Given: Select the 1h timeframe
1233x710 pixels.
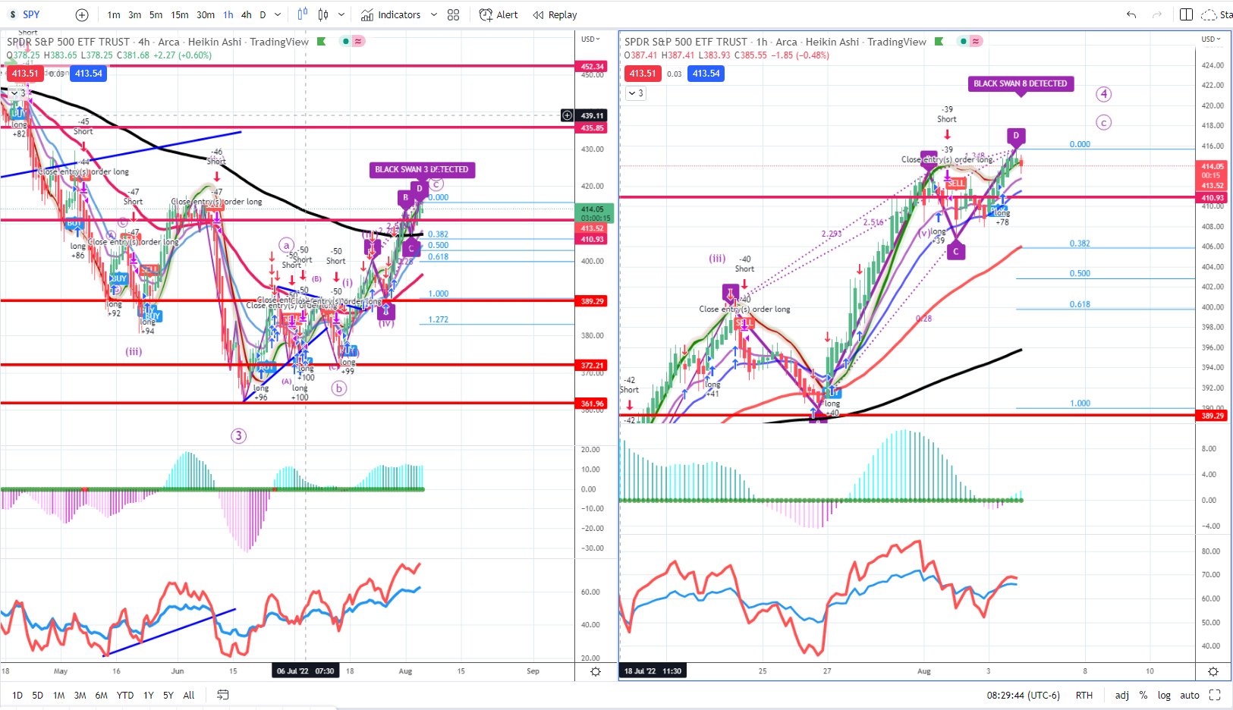Looking at the screenshot, I should pyautogui.click(x=228, y=15).
